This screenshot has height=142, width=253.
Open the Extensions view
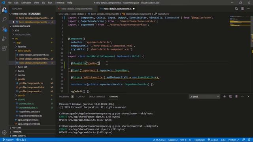pos(4,48)
